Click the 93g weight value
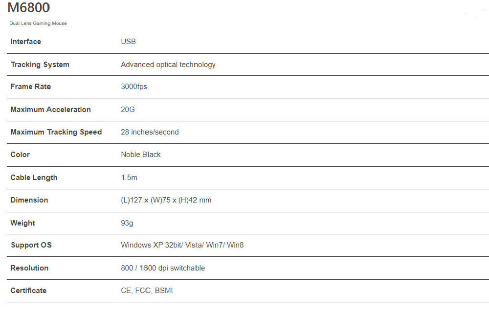The height and width of the screenshot is (316, 489). (x=127, y=223)
